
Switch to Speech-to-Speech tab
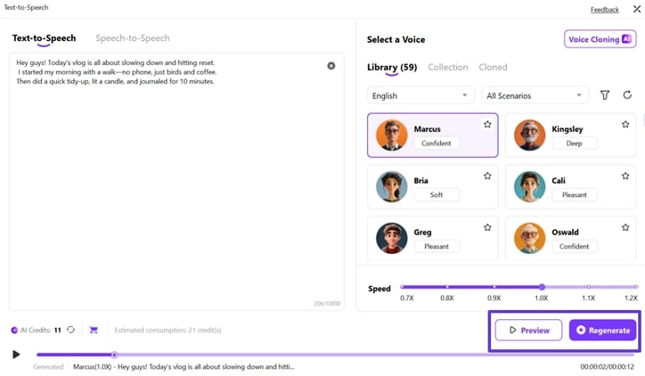tap(132, 38)
